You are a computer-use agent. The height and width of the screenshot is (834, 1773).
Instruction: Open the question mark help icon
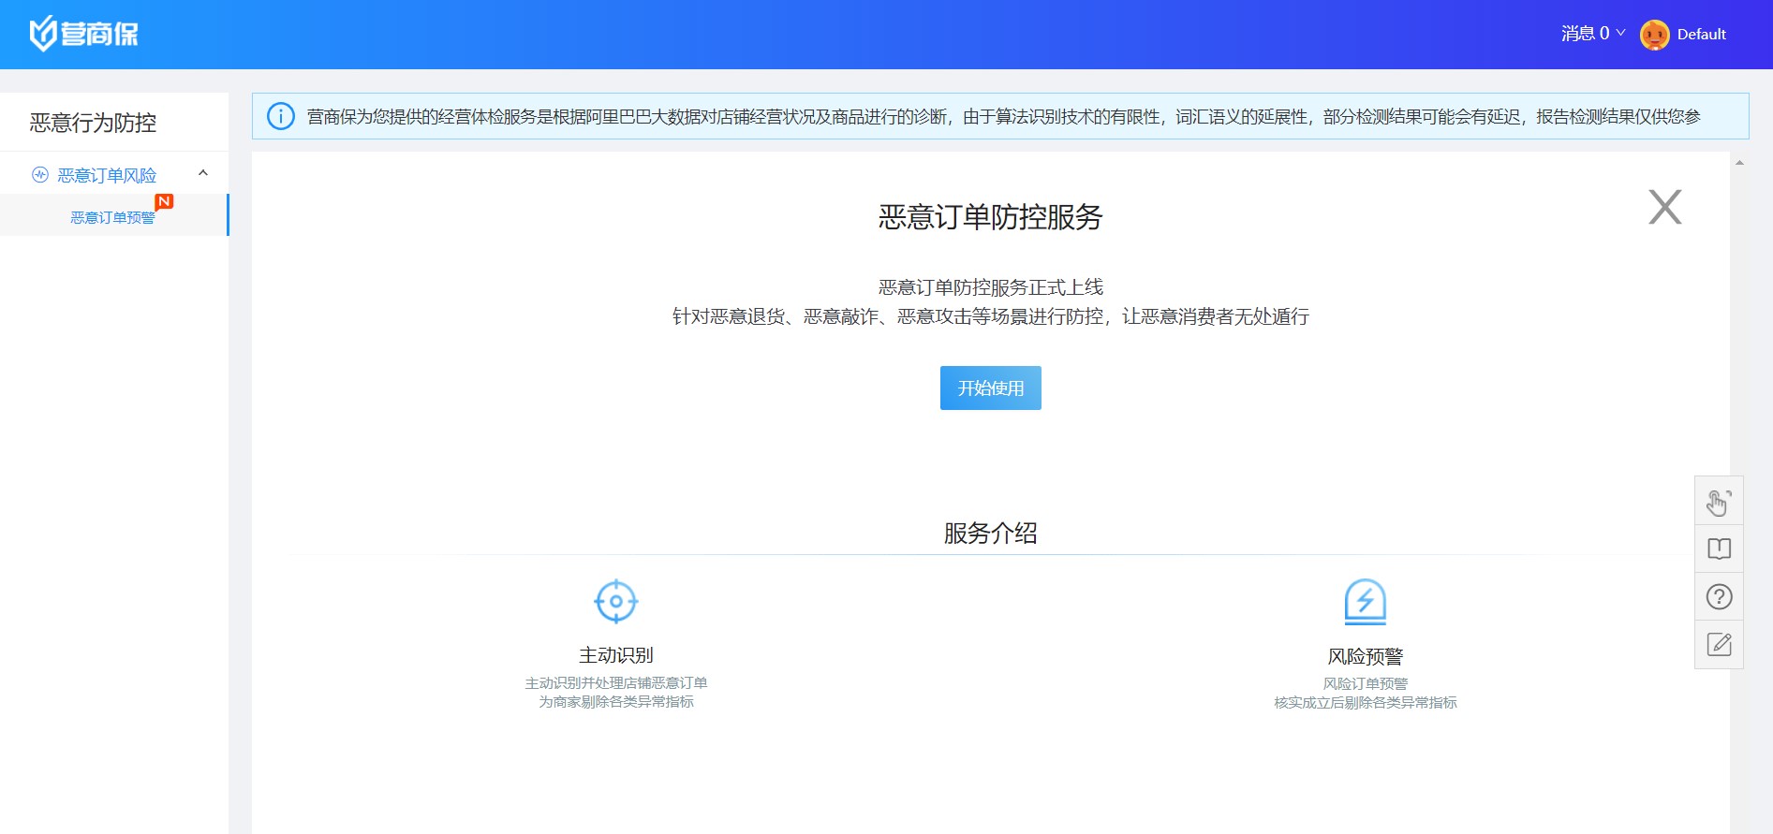point(1719,596)
